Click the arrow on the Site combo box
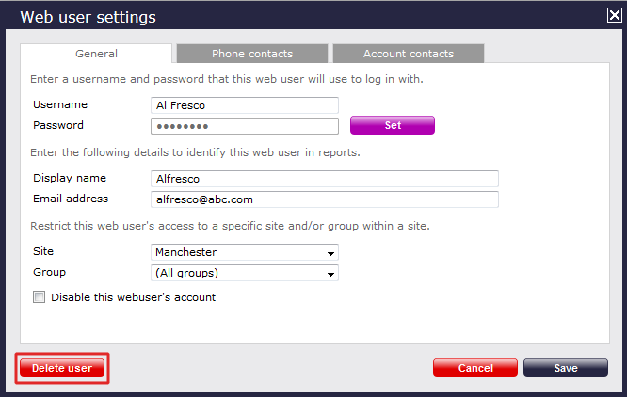 [x=331, y=252]
